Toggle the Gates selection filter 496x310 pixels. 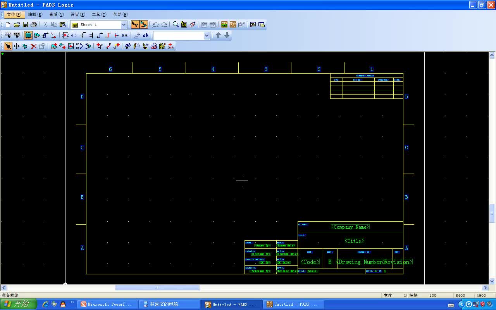(x=37, y=35)
